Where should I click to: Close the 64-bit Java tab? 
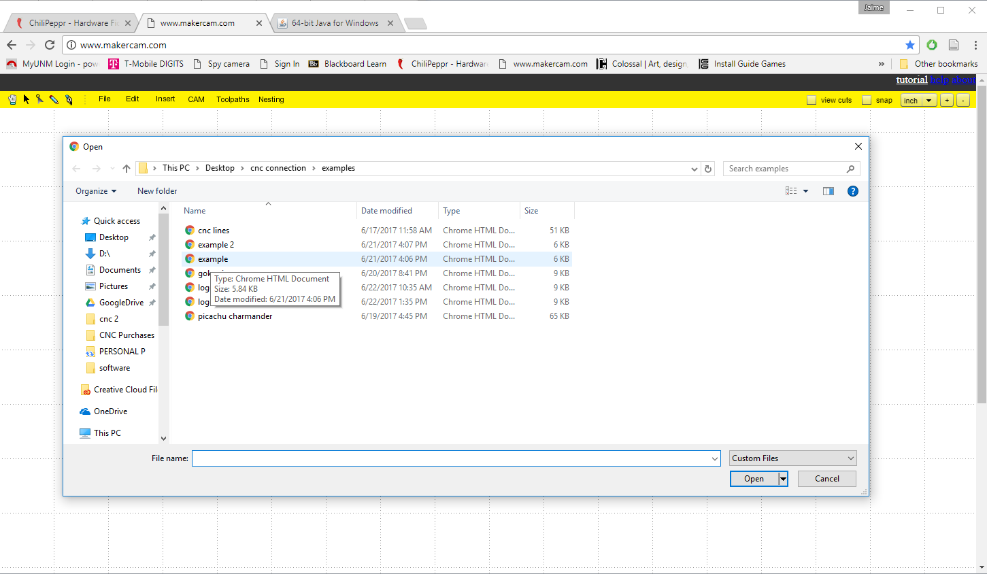(x=390, y=23)
